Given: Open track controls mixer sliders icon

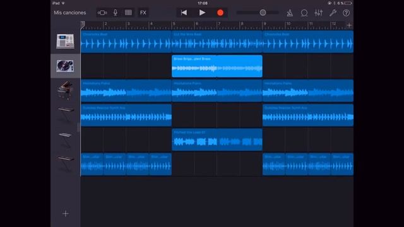Looking at the screenshot, I should coord(318,13).
